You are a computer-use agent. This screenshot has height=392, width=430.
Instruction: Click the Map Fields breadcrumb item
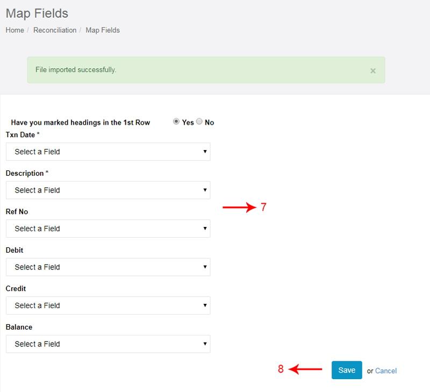[x=103, y=30]
